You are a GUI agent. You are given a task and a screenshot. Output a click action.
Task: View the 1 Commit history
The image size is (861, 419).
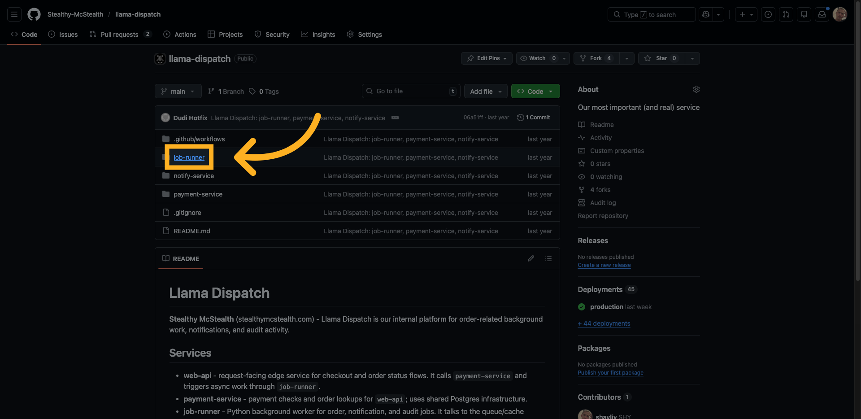pos(534,118)
